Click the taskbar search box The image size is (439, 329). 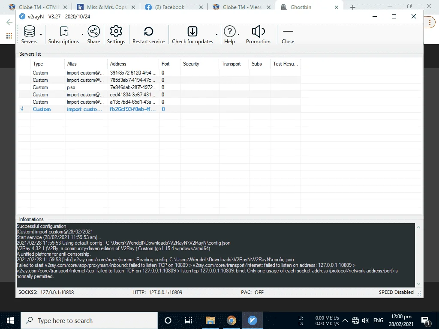tap(89, 320)
